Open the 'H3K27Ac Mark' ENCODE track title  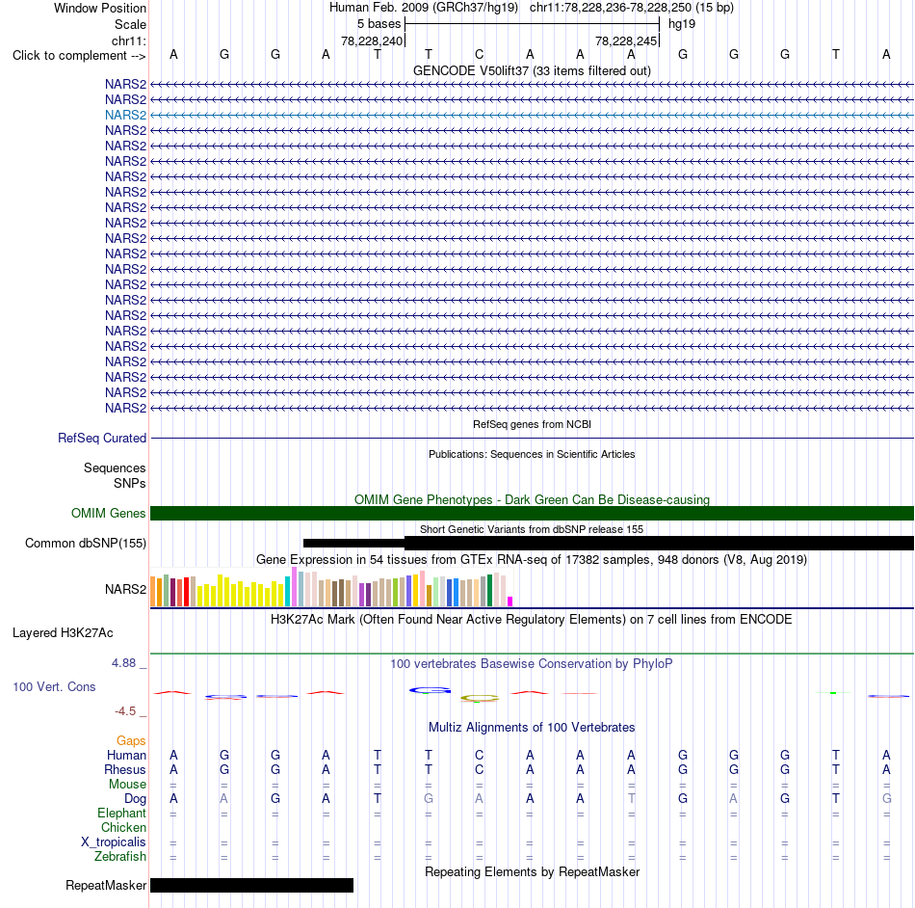click(532, 620)
